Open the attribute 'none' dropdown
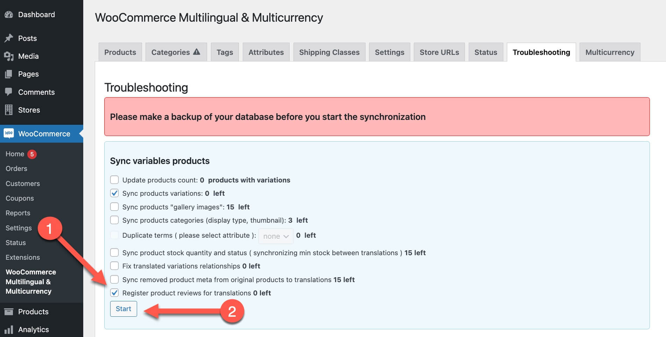The width and height of the screenshot is (666, 337). (x=276, y=236)
